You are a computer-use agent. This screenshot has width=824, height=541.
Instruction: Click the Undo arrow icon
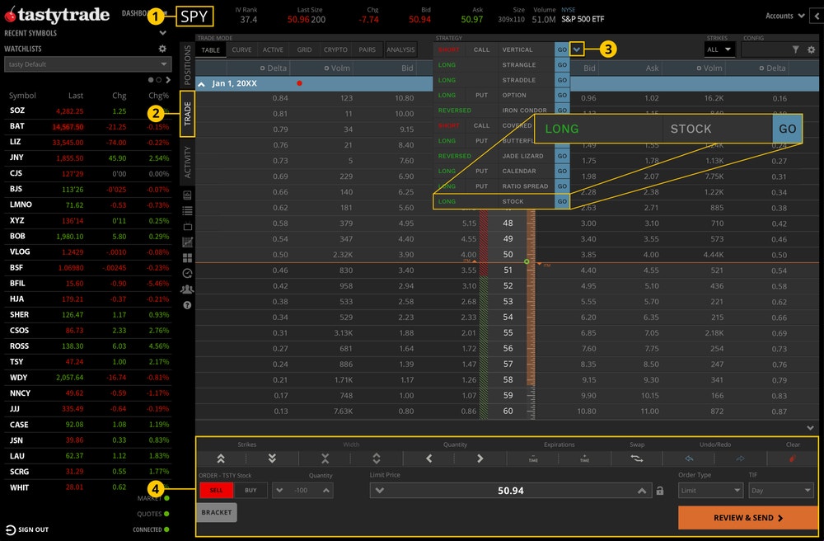click(x=689, y=459)
